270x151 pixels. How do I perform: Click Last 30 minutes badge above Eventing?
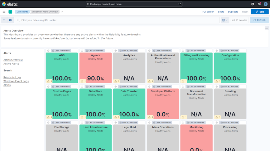point(229,87)
